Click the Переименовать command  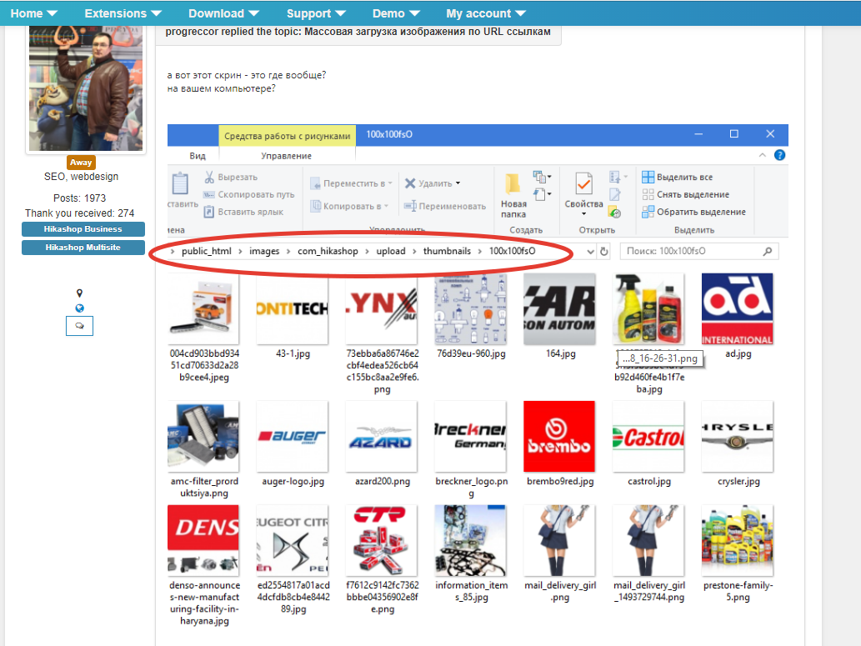[x=445, y=206]
